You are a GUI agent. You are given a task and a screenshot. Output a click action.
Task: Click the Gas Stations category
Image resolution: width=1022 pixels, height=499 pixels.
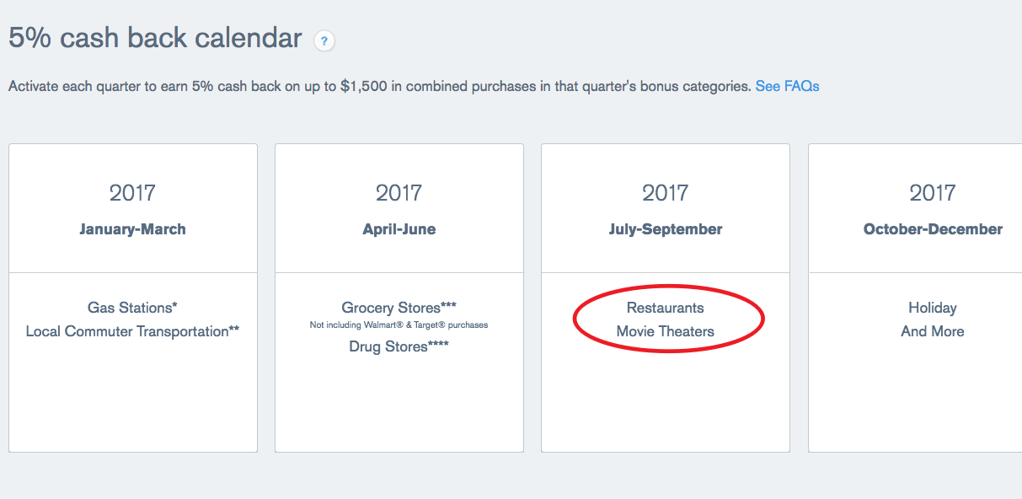point(132,308)
